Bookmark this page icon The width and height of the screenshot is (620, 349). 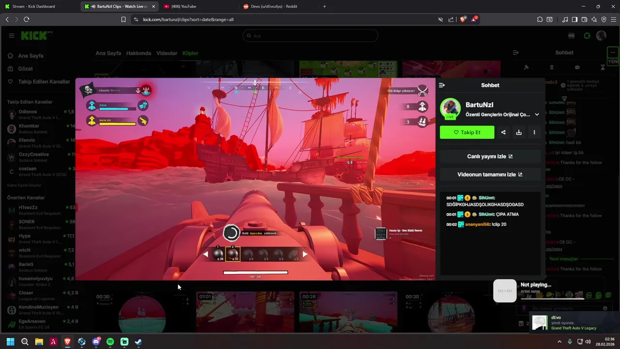tap(124, 19)
